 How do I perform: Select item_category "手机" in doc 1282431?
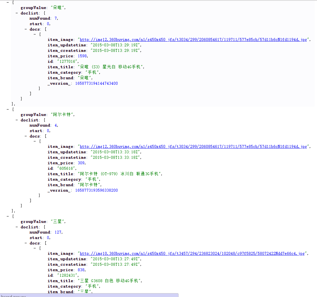(92, 286)
